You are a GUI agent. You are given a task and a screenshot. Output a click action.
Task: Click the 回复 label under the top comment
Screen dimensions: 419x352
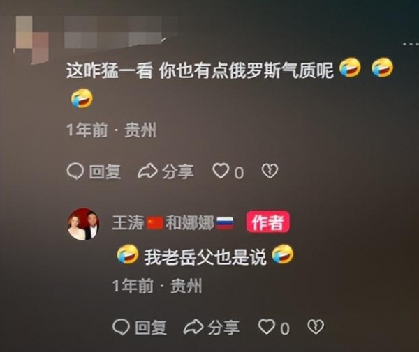pos(105,171)
